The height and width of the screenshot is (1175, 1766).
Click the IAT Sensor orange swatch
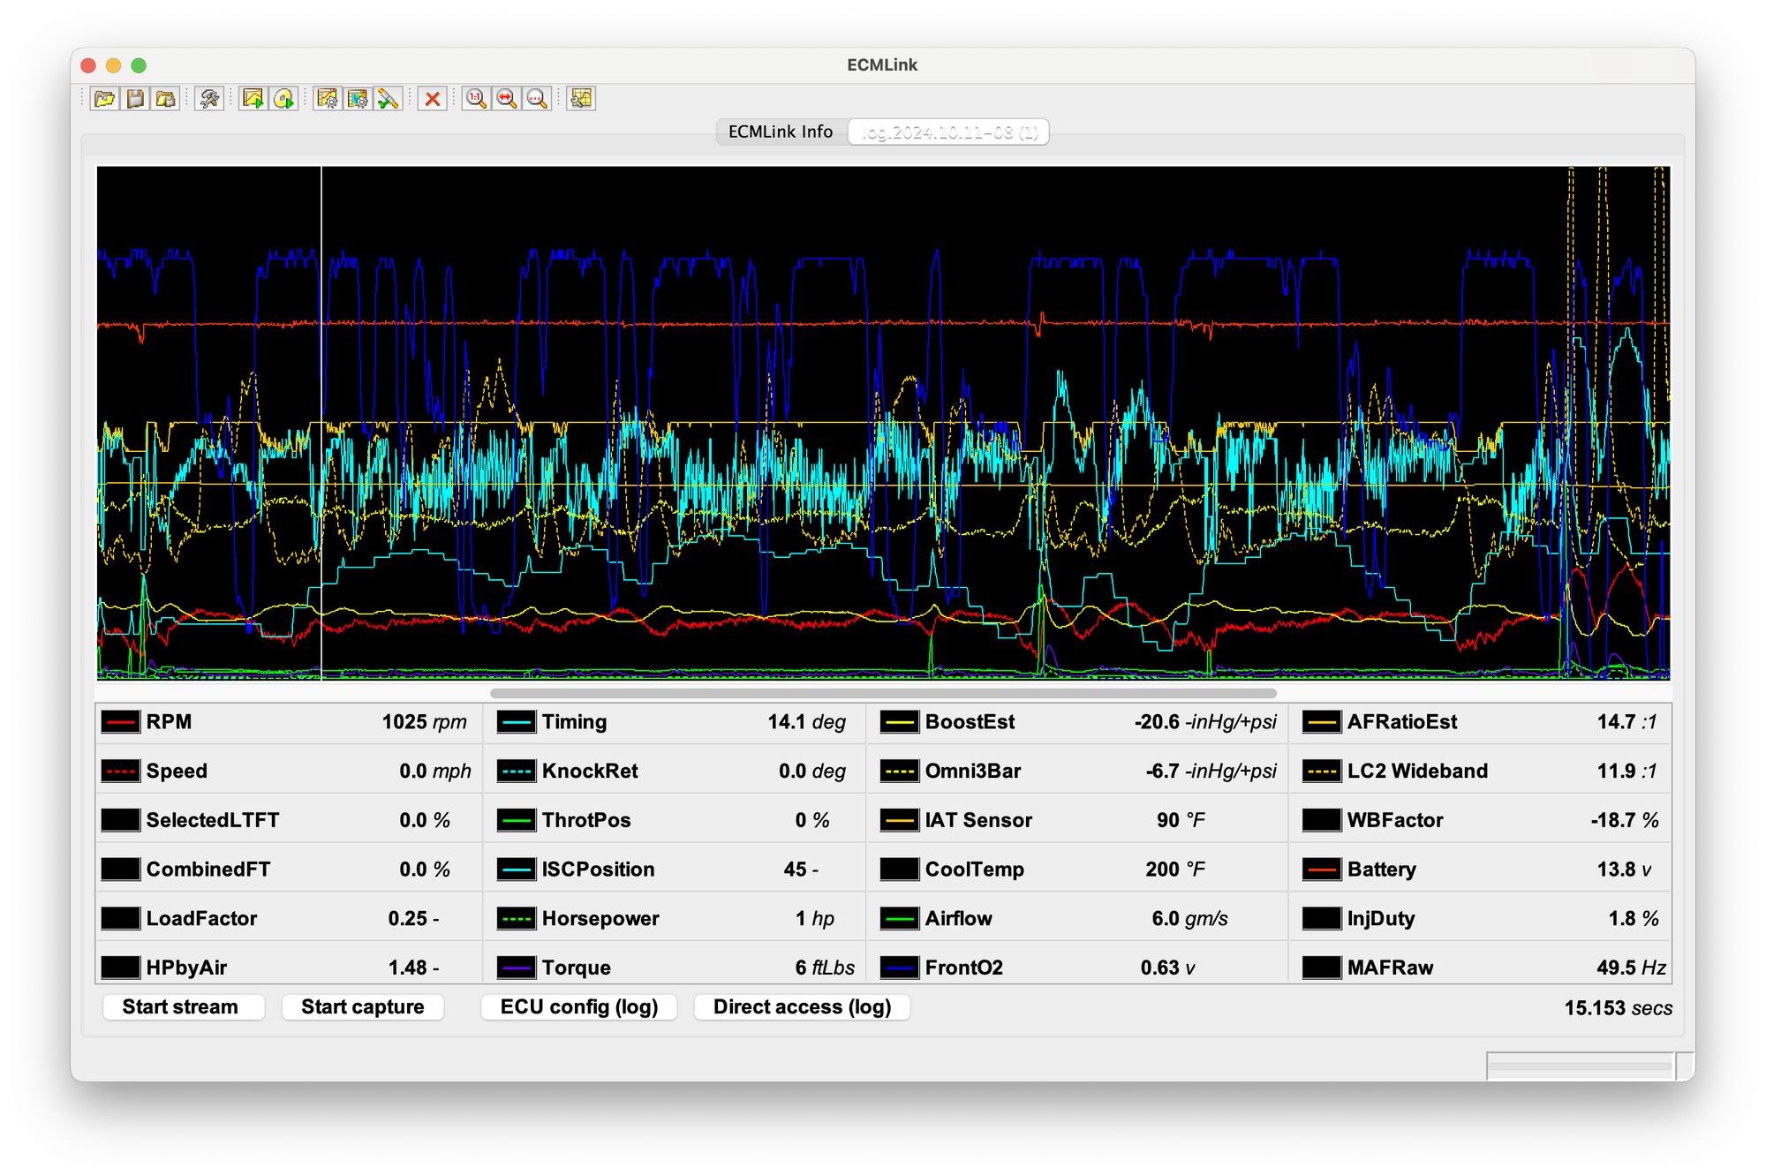(x=900, y=820)
